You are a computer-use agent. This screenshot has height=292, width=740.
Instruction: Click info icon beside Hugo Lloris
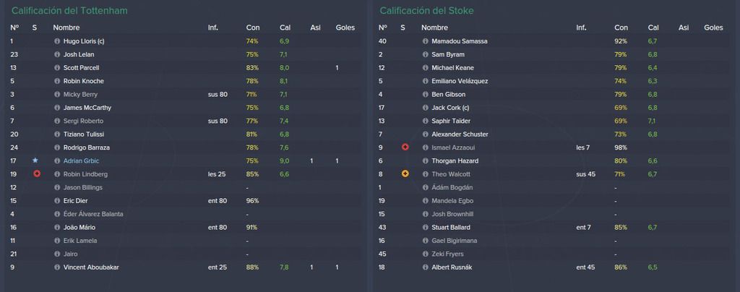57,41
